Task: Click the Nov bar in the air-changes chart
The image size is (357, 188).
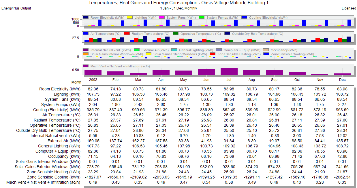Action: (320, 75)
